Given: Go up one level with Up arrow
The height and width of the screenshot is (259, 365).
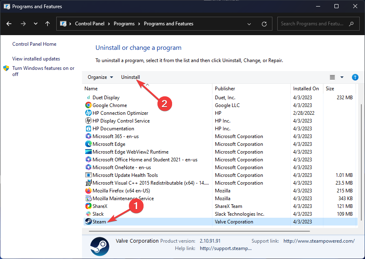Looking at the screenshot, I should coord(47,24).
